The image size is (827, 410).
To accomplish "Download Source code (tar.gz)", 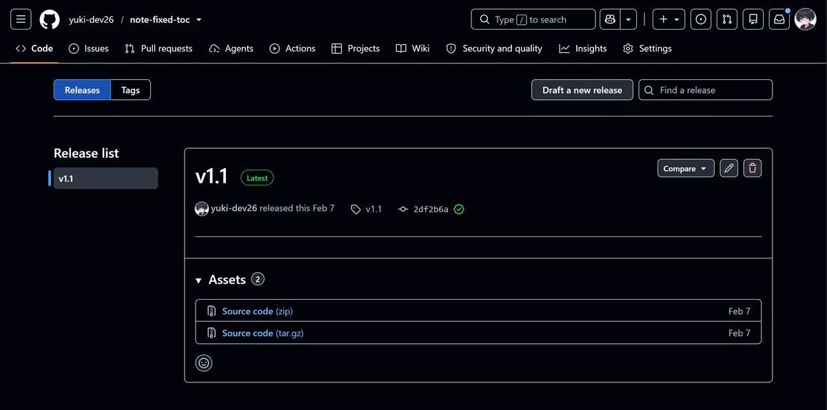I will 263,333.
